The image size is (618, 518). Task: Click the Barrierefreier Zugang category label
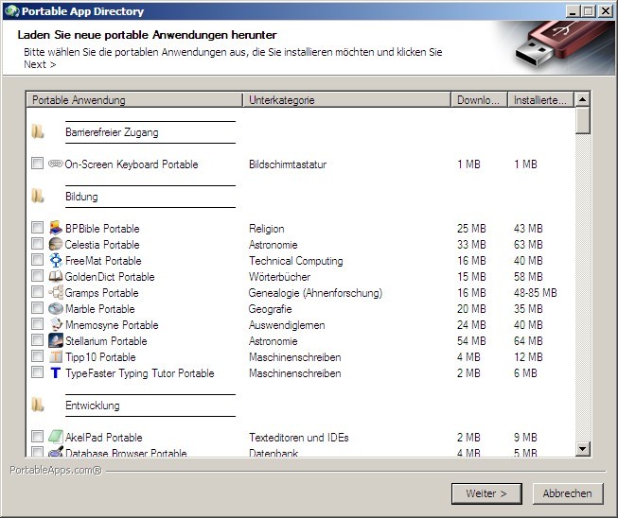click(112, 132)
